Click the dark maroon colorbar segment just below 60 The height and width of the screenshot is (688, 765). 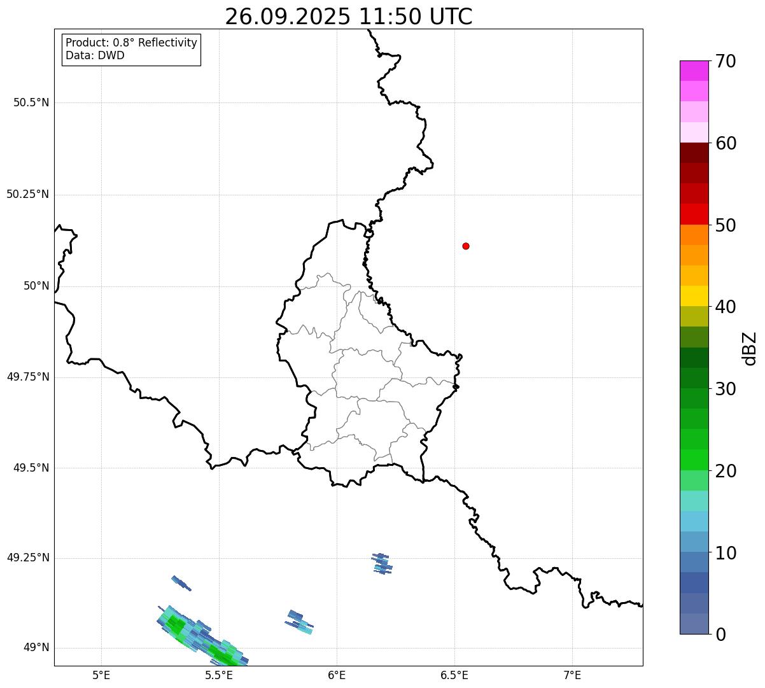694,153
